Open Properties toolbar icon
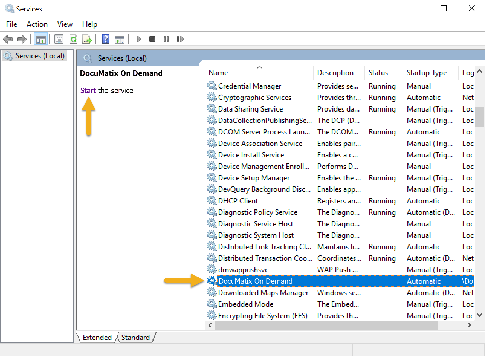The width and height of the screenshot is (485, 356). (x=59, y=39)
